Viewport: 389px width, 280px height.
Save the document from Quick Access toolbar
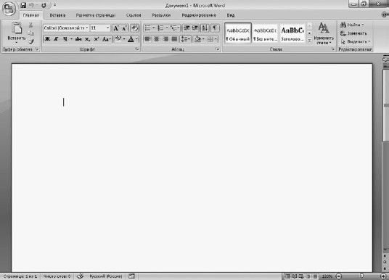click(x=23, y=5)
